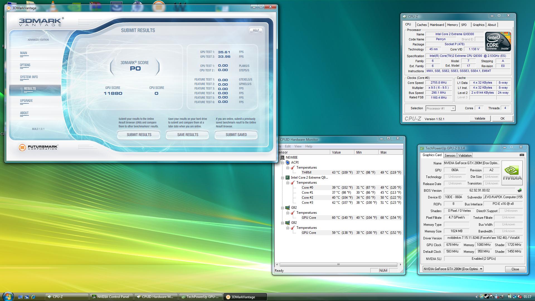Click SAVE RESULTS button in 3DMark
This screenshot has width=535, height=301.
pos(188,135)
